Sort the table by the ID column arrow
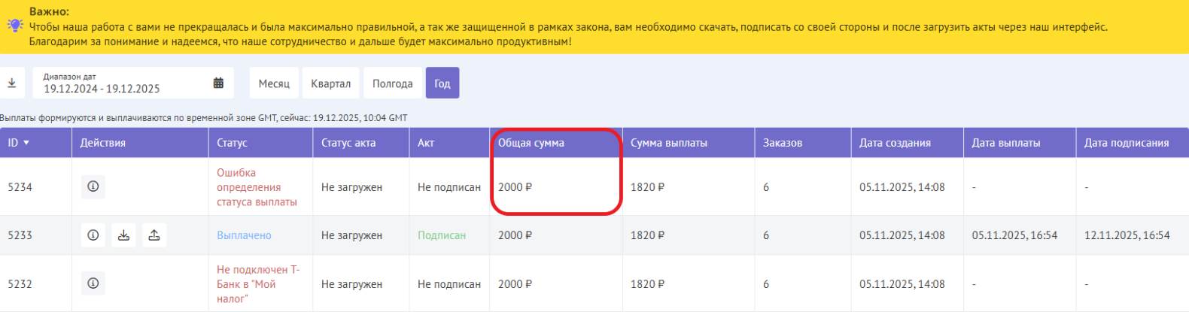This screenshot has width=1189, height=312. coord(26,143)
